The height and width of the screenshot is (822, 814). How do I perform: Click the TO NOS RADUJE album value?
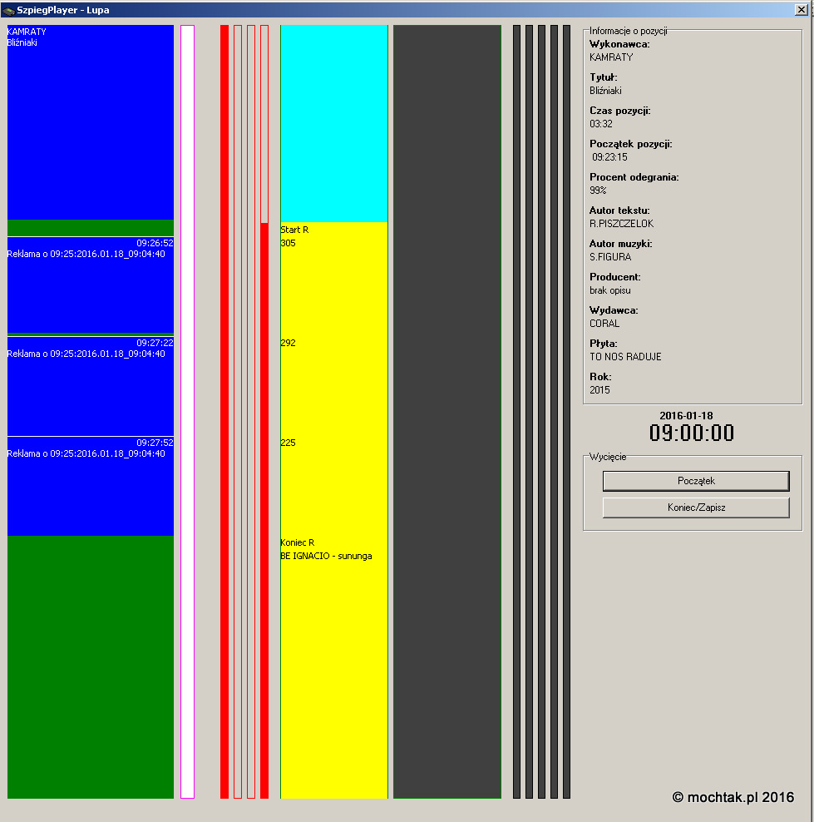(625, 357)
